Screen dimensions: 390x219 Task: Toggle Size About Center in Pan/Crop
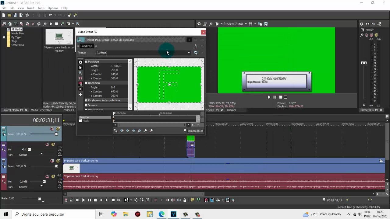pyautogui.click(x=80, y=89)
